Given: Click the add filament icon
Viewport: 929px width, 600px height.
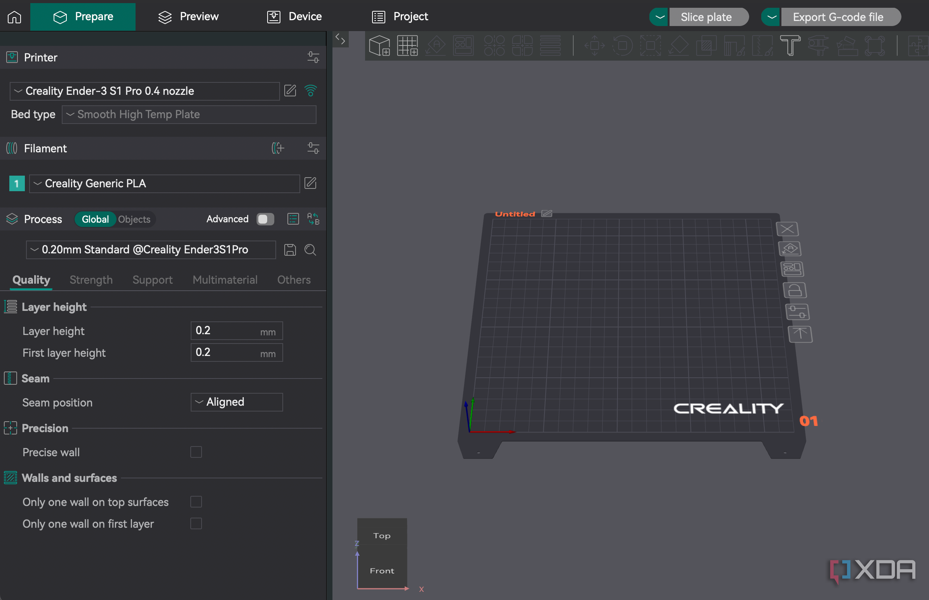Looking at the screenshot, I should pyautogui.click(x=278, y=148).
